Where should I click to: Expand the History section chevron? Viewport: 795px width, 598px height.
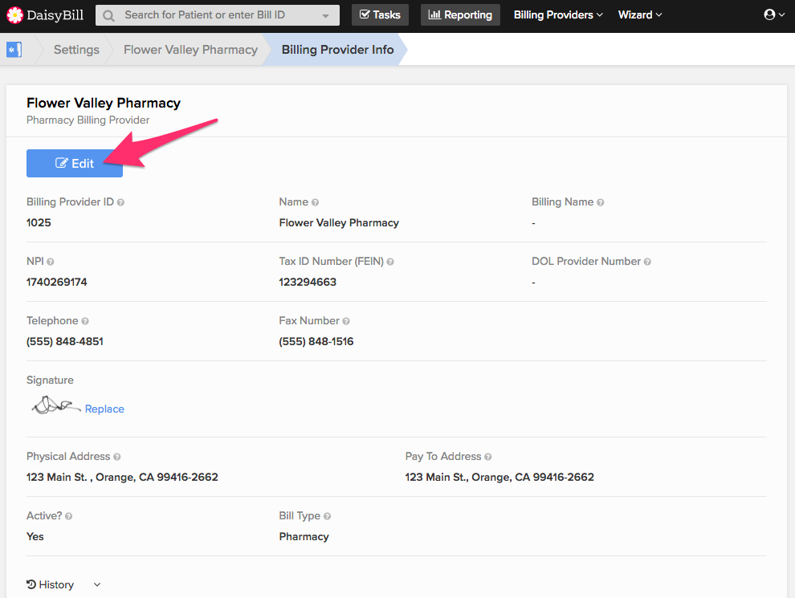pos(97,584)
